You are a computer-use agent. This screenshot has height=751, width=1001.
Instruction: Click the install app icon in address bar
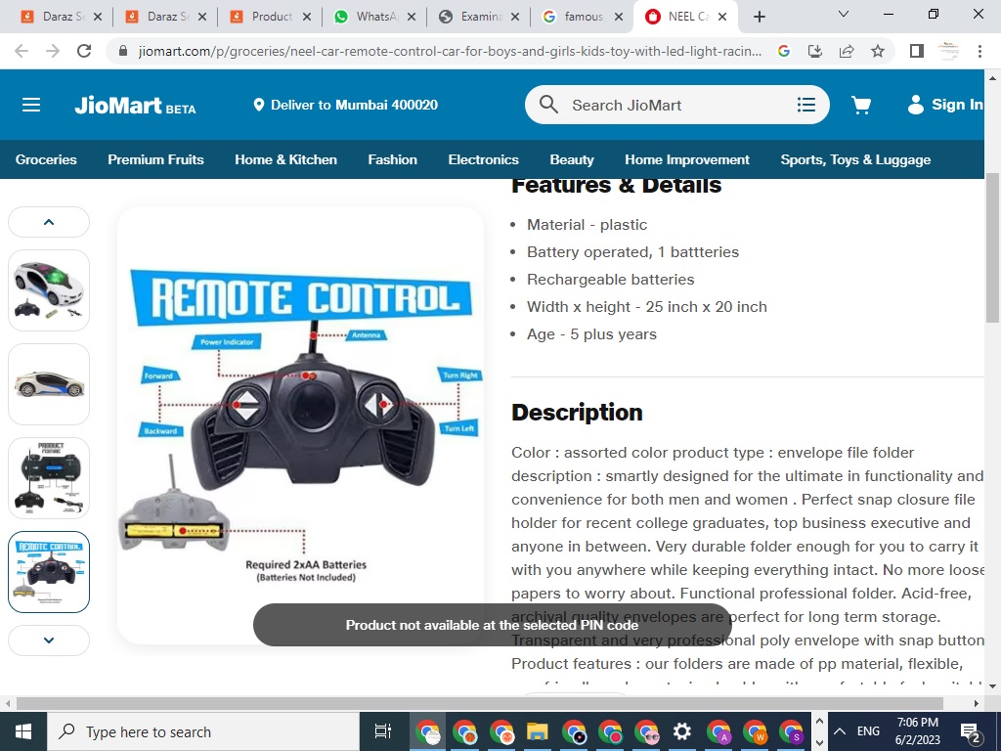[x=814, y=51]
